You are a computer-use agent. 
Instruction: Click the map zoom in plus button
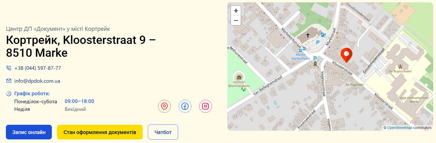[x=236, y=11]
